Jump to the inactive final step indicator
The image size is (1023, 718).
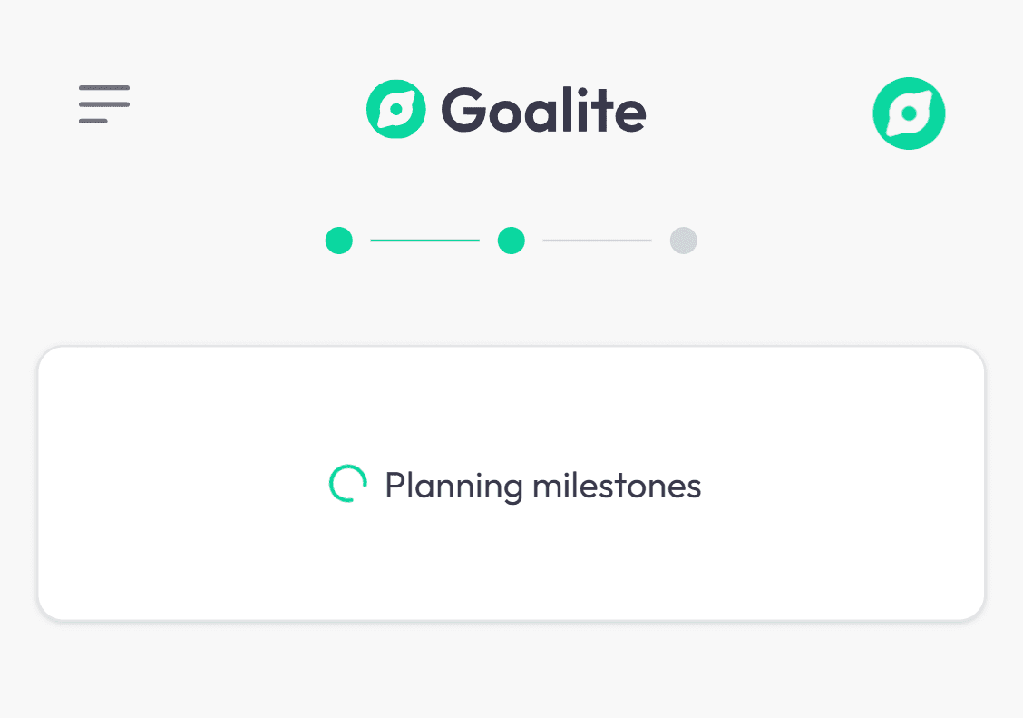[x=683, y=241]
